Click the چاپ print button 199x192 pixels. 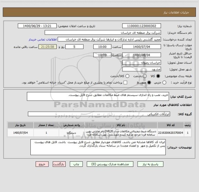pyautogui.click(x=76, y=164)
